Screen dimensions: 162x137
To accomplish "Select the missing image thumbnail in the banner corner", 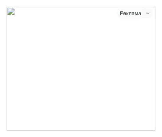I will tap(11, 11).
